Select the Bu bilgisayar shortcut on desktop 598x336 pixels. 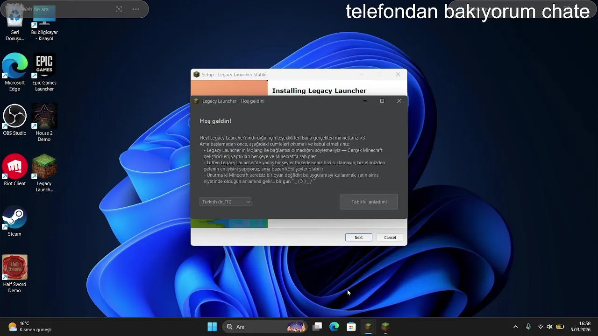[x=44, y=22]
